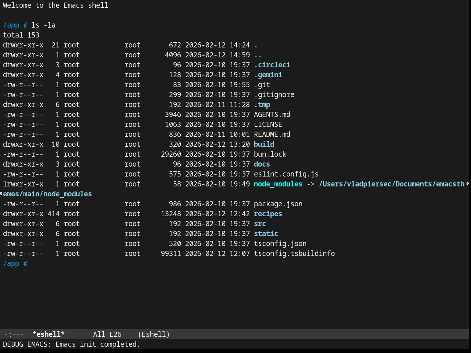This screenshot has height=353, width=471.
Task: Click the line continuation arrow at right edge
Action: (468, 183)
